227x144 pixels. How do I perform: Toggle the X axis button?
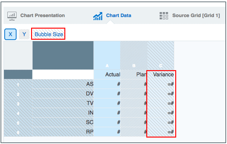click(x=10, y=34)
